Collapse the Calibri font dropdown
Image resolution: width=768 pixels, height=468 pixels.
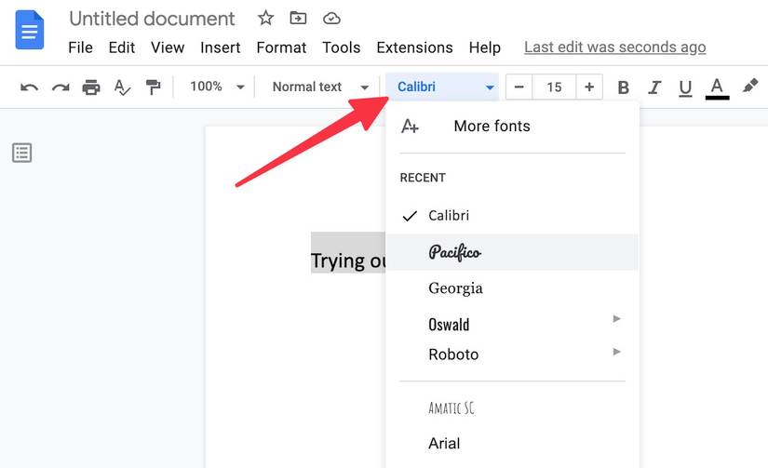click(x=442, y=87)
